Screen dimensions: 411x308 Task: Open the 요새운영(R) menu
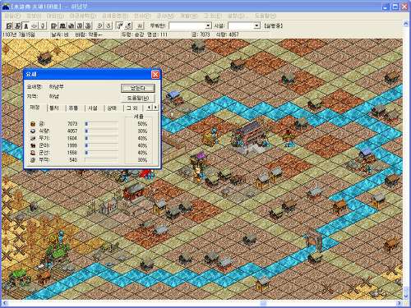point(115,16)
